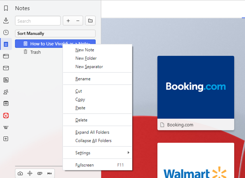This screenshot has height=178, width=245.
Task: Open the Mail panel envelope icon
Action: (x=6, y=68)
